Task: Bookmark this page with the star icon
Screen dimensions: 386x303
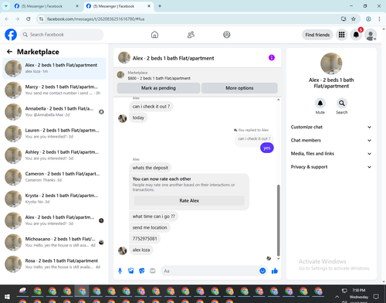Action: [354, 19]
